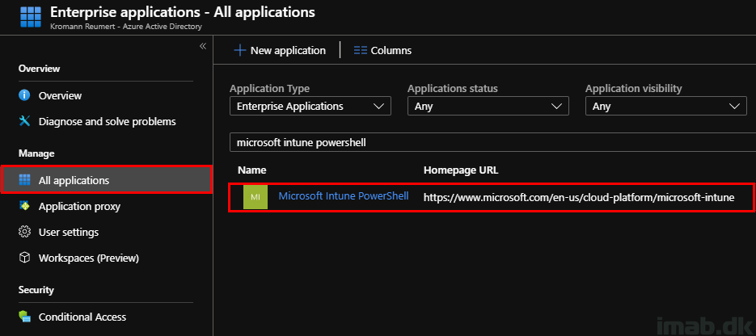This screenshot has width=756, height=336.
Task: Open the Application visibility dropdown
Action: pos(665,107)
